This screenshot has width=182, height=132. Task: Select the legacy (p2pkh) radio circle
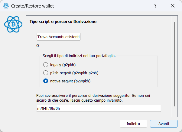click(x=46, y=65)
